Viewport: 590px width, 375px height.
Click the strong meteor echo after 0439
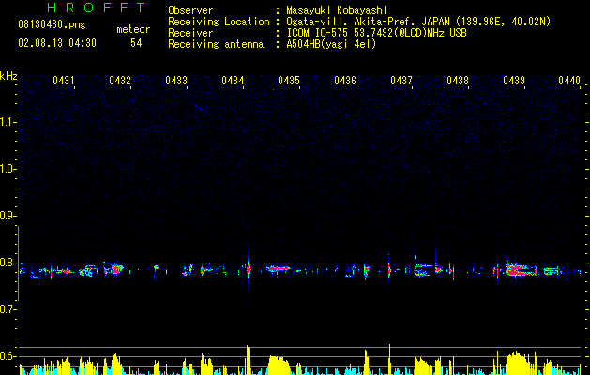pyautogui.click(x=522, y=270)
